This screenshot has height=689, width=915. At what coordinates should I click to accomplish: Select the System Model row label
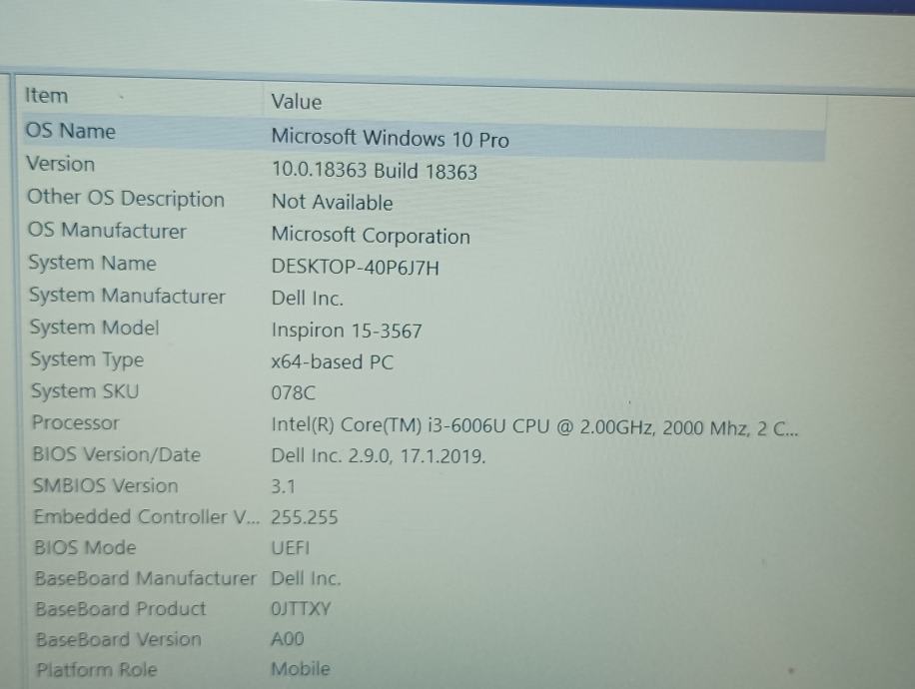click(94, 327)
